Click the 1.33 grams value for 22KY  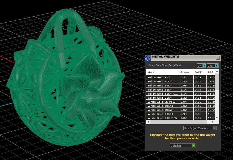click(183, 98)
